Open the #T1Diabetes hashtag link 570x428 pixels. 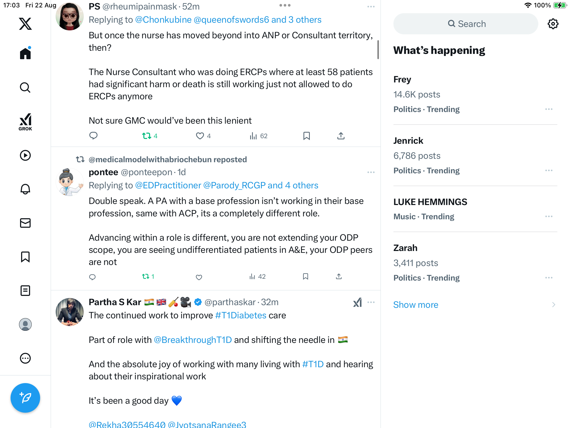[x=241, y=315]
